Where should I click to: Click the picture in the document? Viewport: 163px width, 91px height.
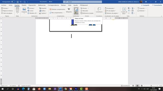(x=76, y=25)
